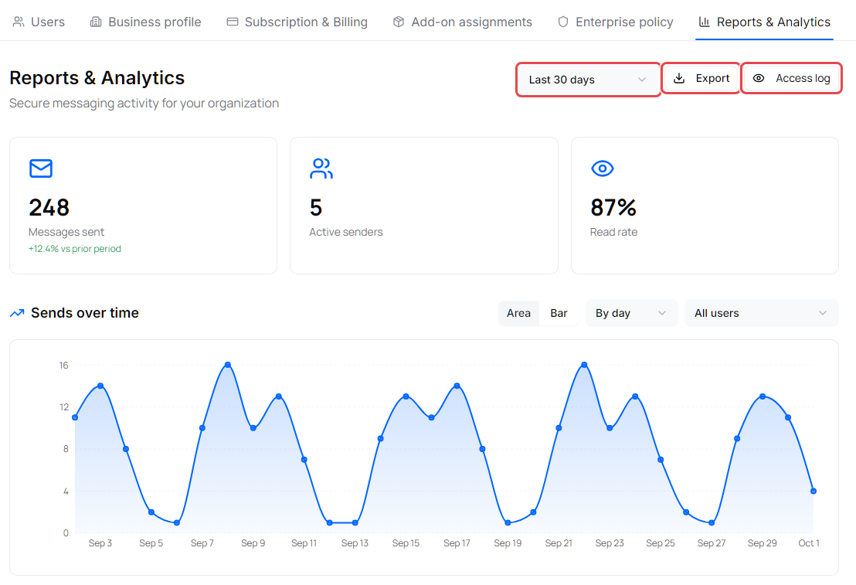Screen dimensions: 856x585
Task: Click the Users people icon
Action: [19, 22]
